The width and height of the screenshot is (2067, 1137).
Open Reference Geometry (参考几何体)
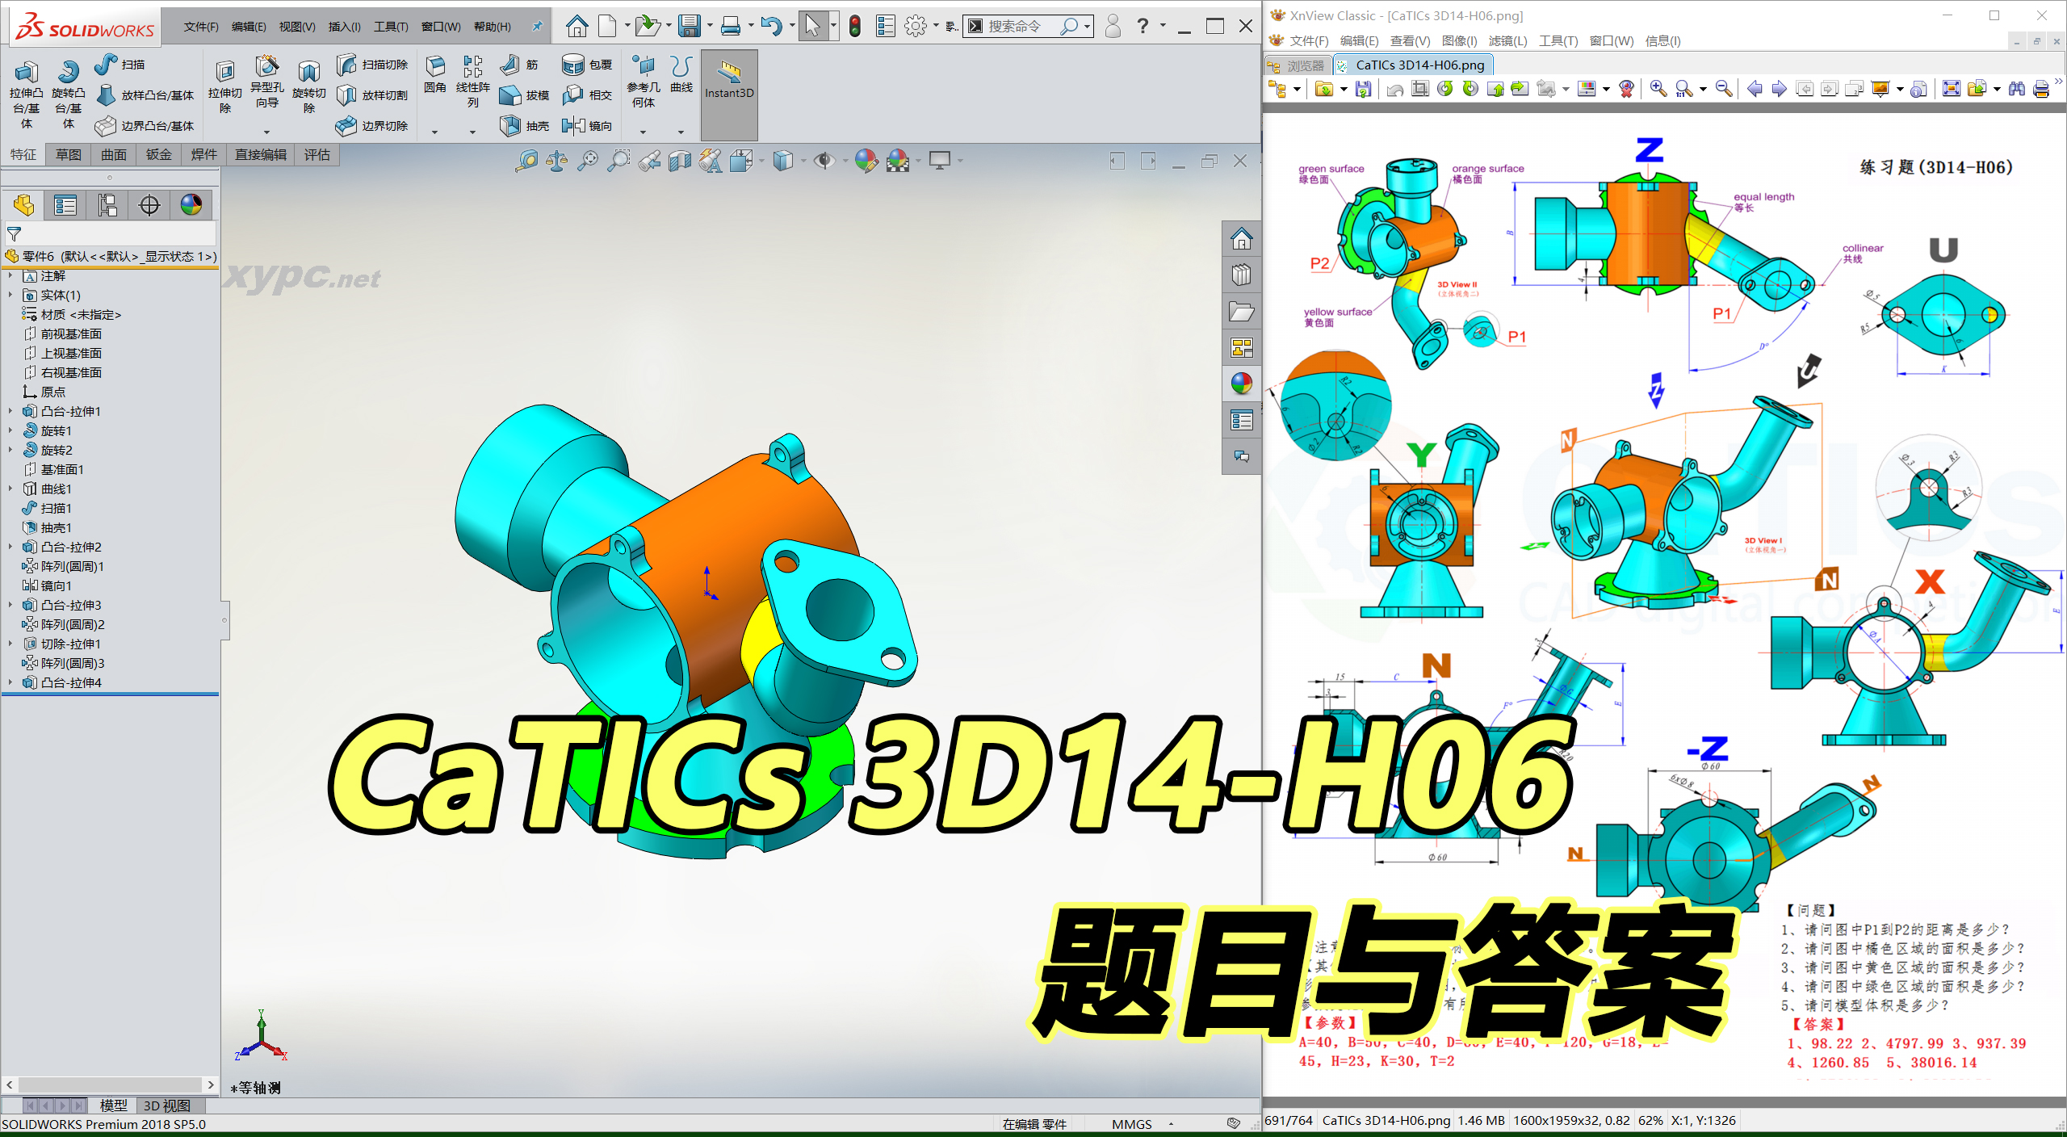coord(644,81)
